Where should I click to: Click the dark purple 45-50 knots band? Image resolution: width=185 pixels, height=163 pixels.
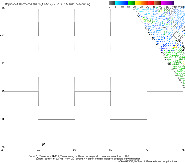[170, 3]
